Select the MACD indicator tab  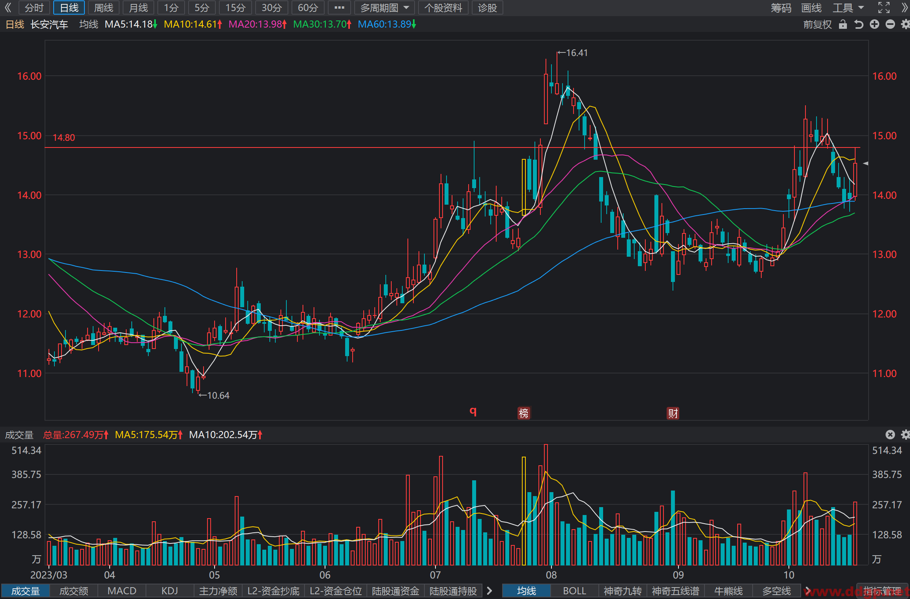pyautogui.click(x=122, y=591)
